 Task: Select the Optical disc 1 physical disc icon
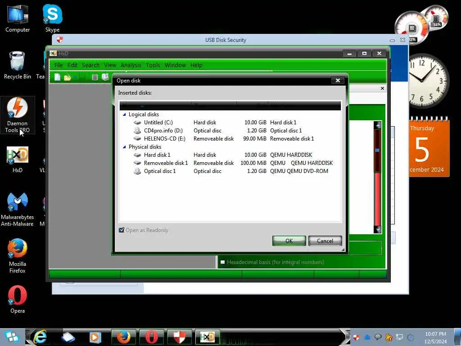[x=137, y=171]
